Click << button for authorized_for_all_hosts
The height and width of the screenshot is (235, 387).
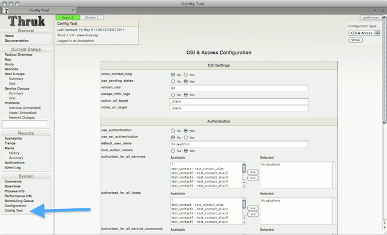[x=253, y=214]
